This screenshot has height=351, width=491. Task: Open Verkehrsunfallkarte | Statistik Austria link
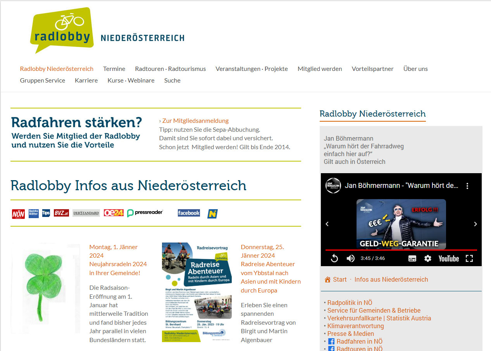(379, 318)
